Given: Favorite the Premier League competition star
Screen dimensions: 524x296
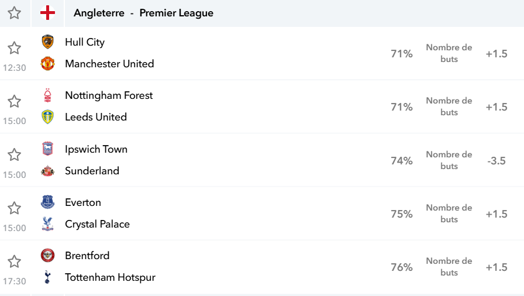Looking at the screenshot, I should point(15,13).
